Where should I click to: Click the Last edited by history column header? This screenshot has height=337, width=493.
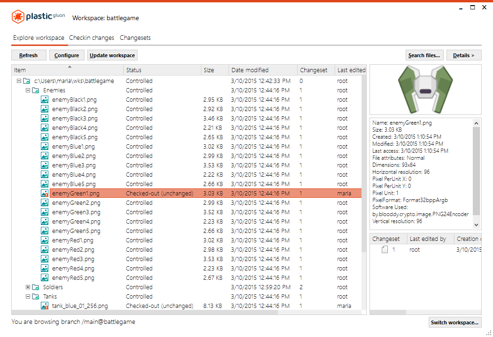pyautogui.click(x=431, y=239)
